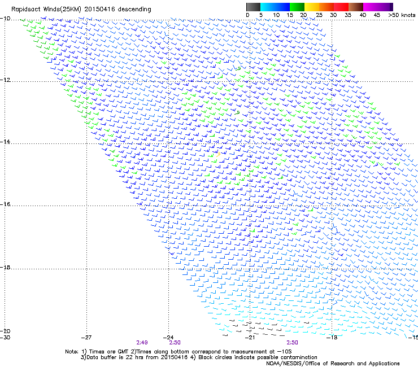Select the green 15–20 knots legend swatch

297,7
